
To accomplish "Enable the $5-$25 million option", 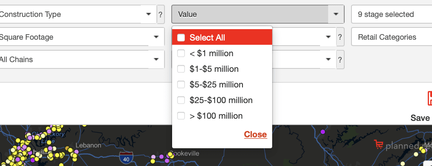I will point(181,84).
